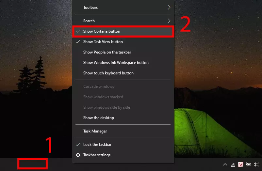This screenshot has height=171, width=262.
Task: Turn on Show touch keyboard button
Action: pyautogui.click(x=108, y=73)
